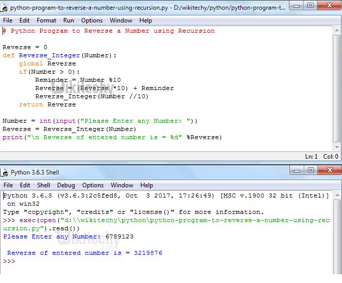Open Debug menu in Python Shell
This screenshot has height=283, width=342.
tap(66, 185)
